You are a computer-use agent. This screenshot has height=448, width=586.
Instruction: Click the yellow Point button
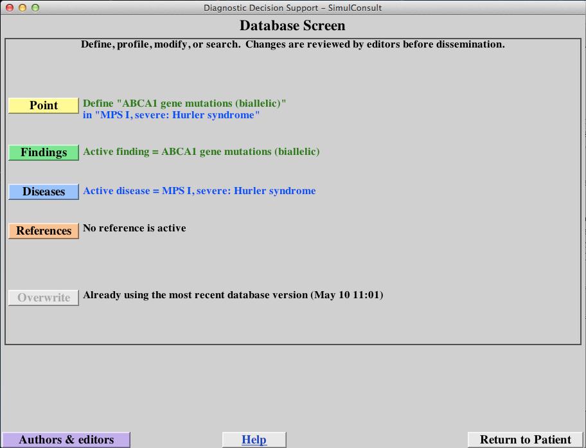pyautogui.click(x=43, y=105)
